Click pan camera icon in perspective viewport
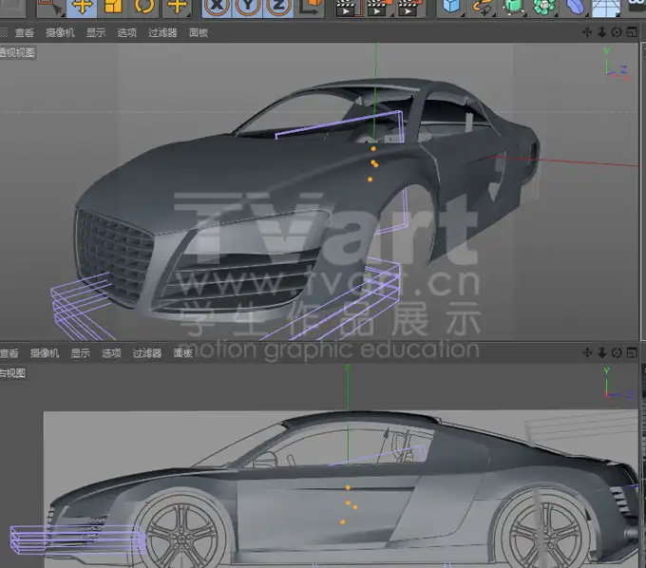Image resolution: width=646 pixels, height=568 pixels. (587, 32)
